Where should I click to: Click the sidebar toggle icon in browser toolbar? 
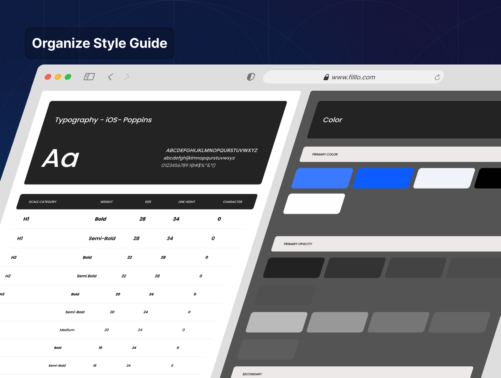coord(89,77)
